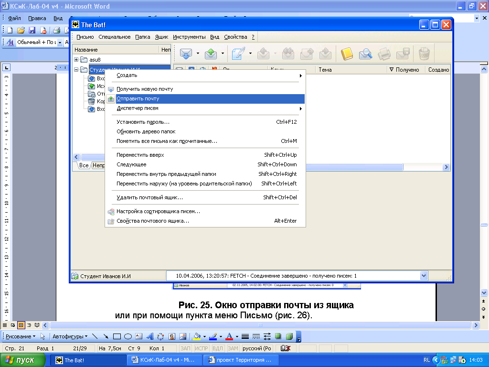Choose Настройка сортировщика писем… entry
Viewport: 489px width, 367px height.
pos(205,211)
